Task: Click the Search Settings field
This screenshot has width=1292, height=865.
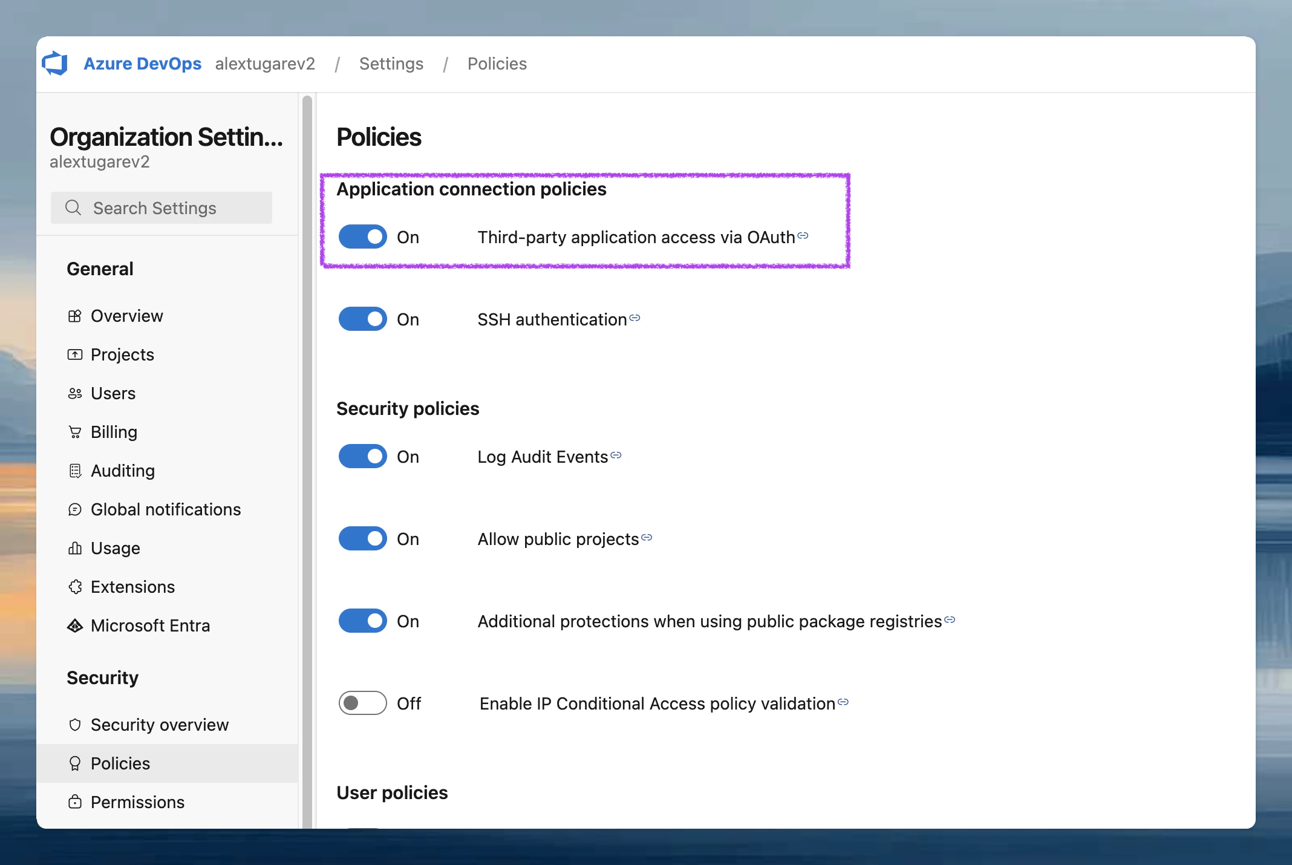Action: [x=161, y=207]
